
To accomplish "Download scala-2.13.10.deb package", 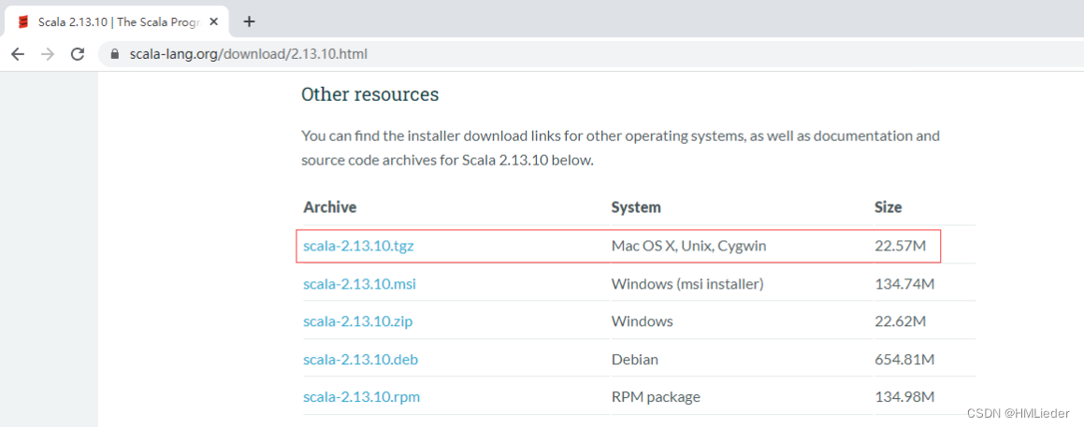I will pos(360,360).
